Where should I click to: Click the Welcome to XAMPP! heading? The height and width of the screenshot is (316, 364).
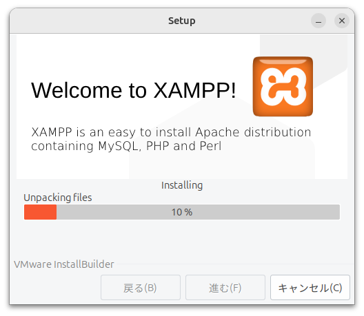tap(134, 90)
